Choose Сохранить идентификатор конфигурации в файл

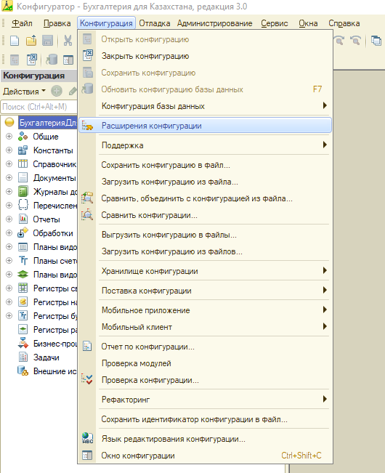click(x=206, y=419)
